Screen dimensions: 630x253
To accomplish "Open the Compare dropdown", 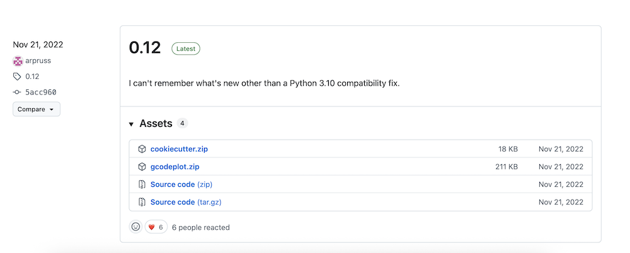I will tap(36, 110).
